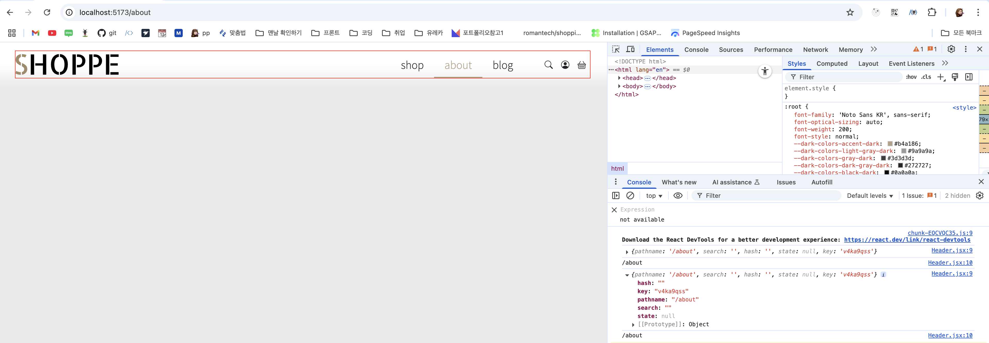Open the Gmail bookmark icon

pos(36,33)
